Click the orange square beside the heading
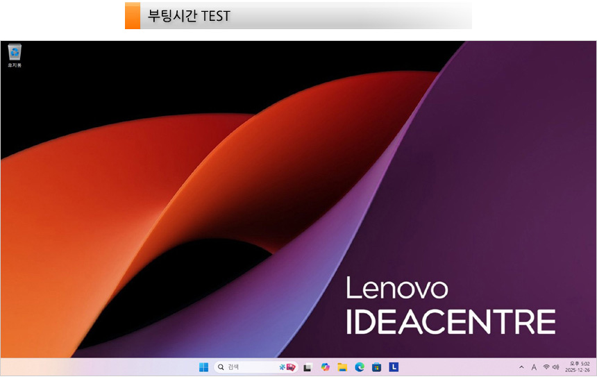The image size is (597, 379). pyautogui.click(x=132, y=15)
